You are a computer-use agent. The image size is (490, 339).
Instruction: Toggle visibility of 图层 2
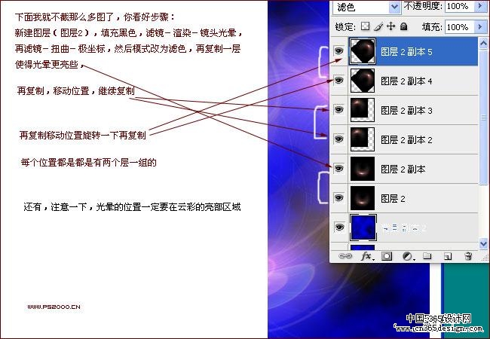pos(338,198)
